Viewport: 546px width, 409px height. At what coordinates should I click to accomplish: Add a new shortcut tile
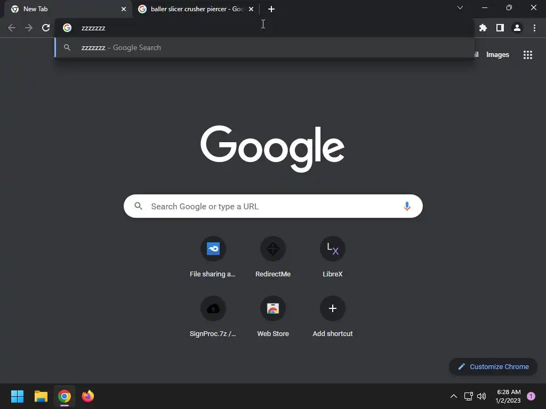click(333, 317)
